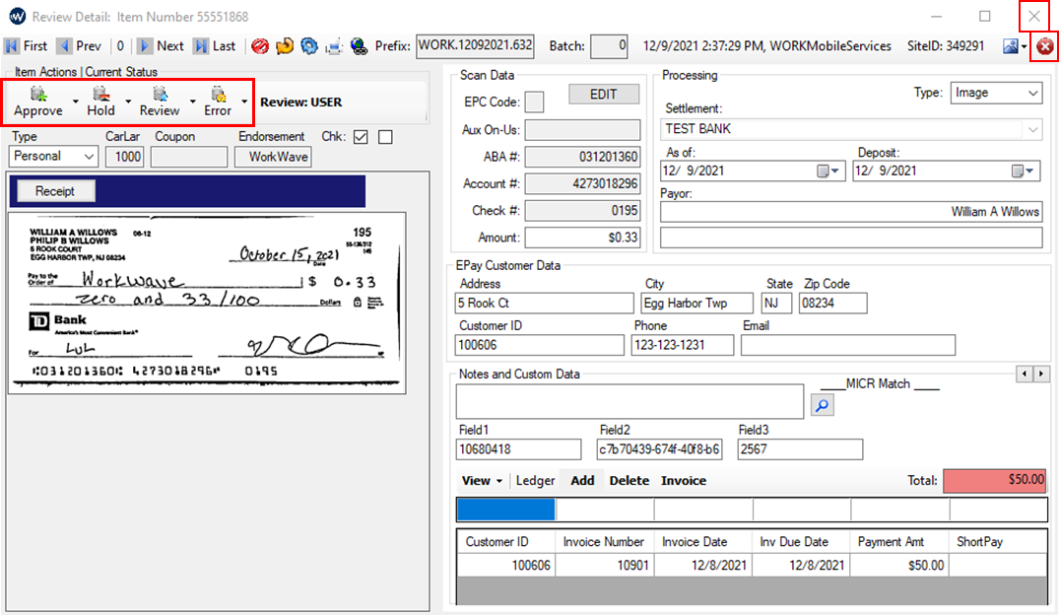Open the View menu in invoice toolbar
The width and height of the screenshot is (1059, 615).
[482, 481]
